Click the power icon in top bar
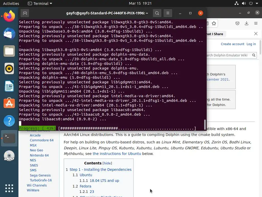 point(251,3)
